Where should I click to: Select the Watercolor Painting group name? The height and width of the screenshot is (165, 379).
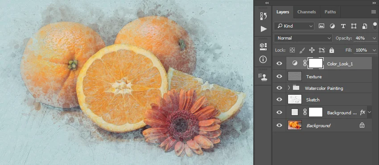tap(324, 89)
